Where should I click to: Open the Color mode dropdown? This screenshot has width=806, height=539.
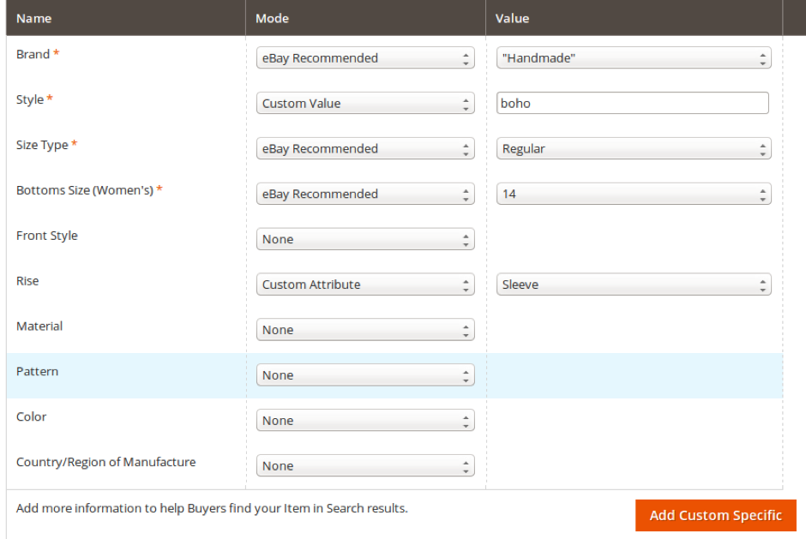pos(365,420)
